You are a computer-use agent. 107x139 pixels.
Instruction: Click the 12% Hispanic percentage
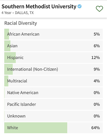click(x=96, y=58)
